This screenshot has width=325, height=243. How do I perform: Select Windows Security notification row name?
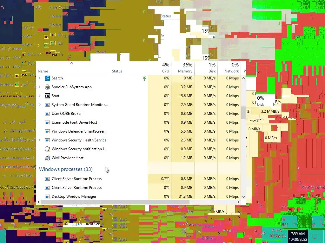pyautogui.click(x=79, y=149)
